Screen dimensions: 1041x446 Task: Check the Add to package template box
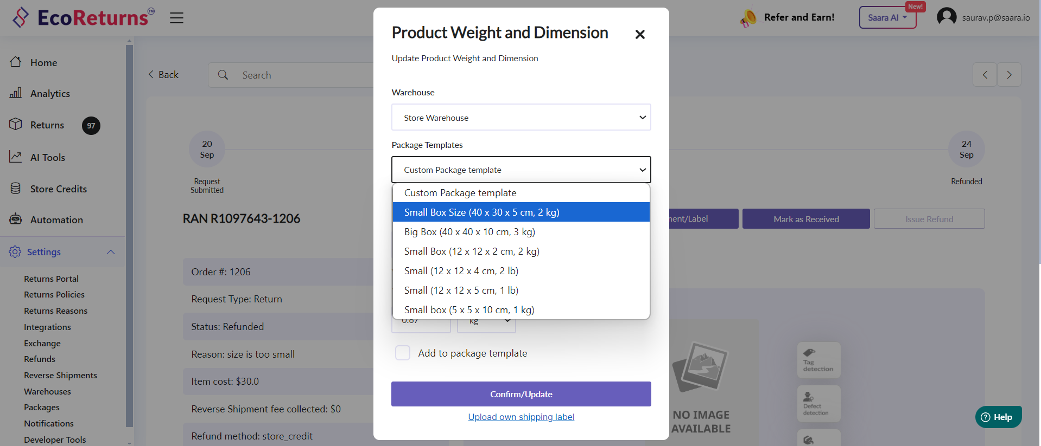pyautogui.click(x=403, y=353)
